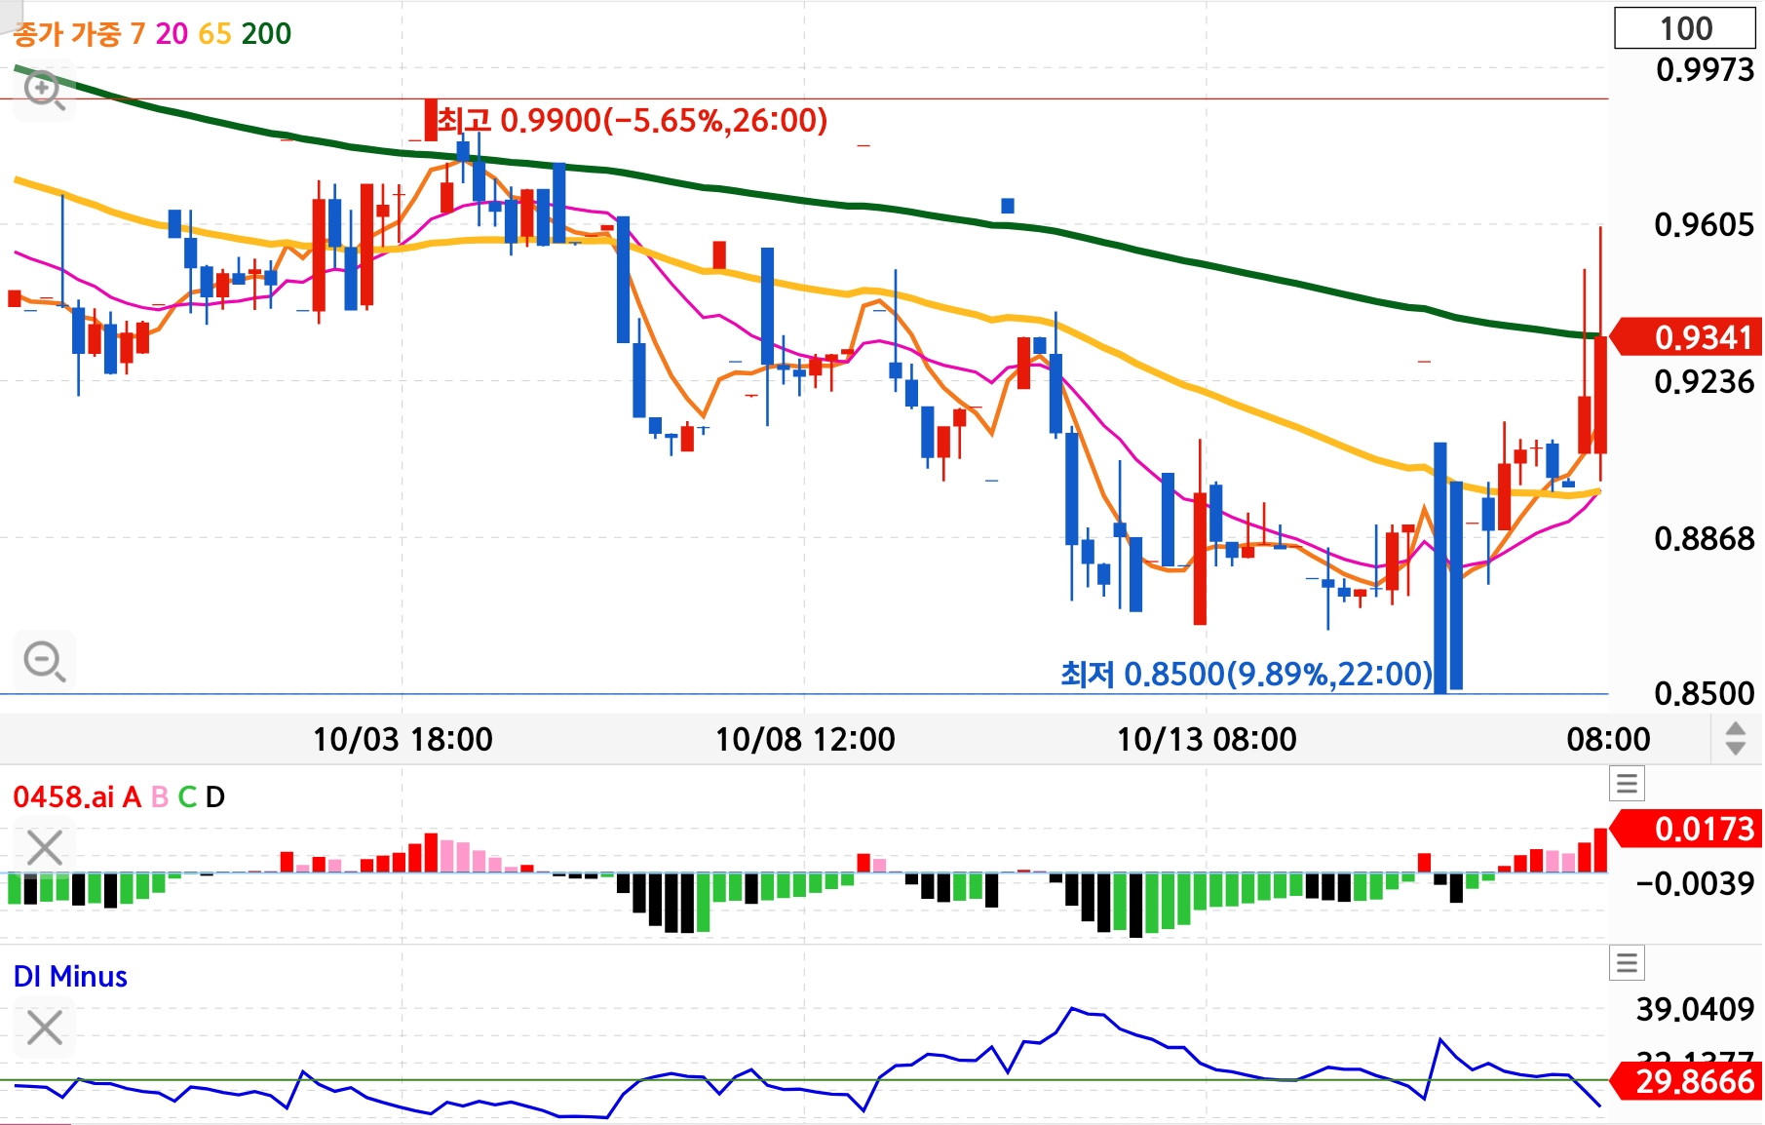Viewport: 1765px width, 1125px height.
Task: Zoom out the chart with the minus magnifier
Action: tap(45, 661)
